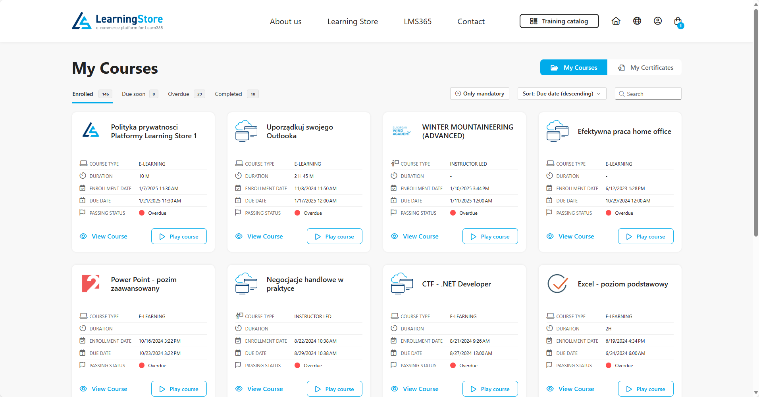Click the Polityka prywatnosci course logo icon
Image resolution: width=759 pixels, height=397 pixels.
coord(91,131)
